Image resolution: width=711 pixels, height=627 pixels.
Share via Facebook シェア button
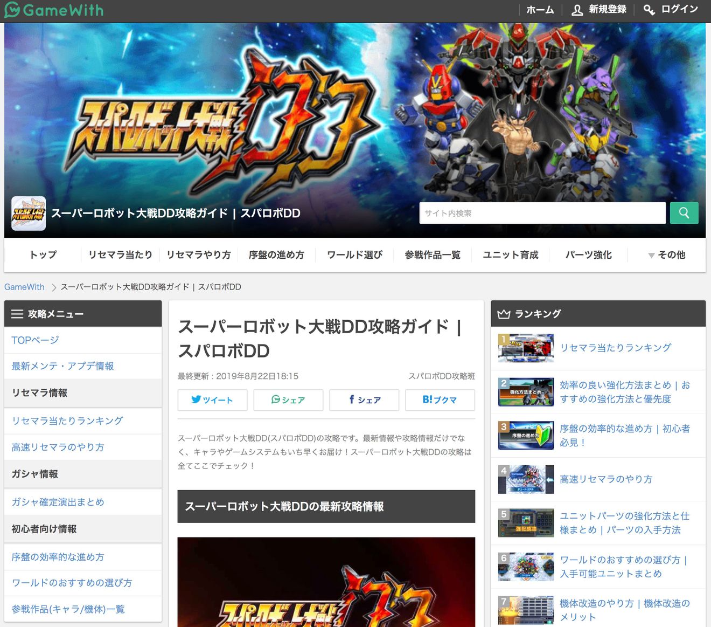364,400
